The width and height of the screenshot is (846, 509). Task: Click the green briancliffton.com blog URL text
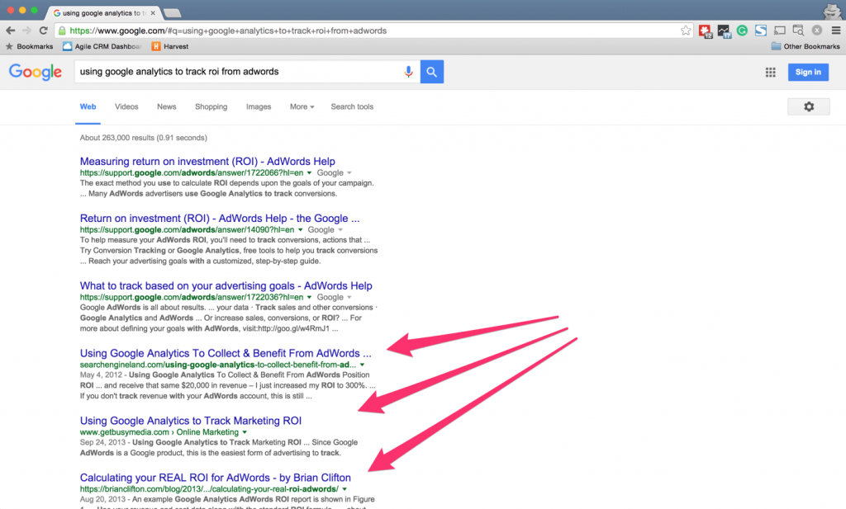pos(209,489)
